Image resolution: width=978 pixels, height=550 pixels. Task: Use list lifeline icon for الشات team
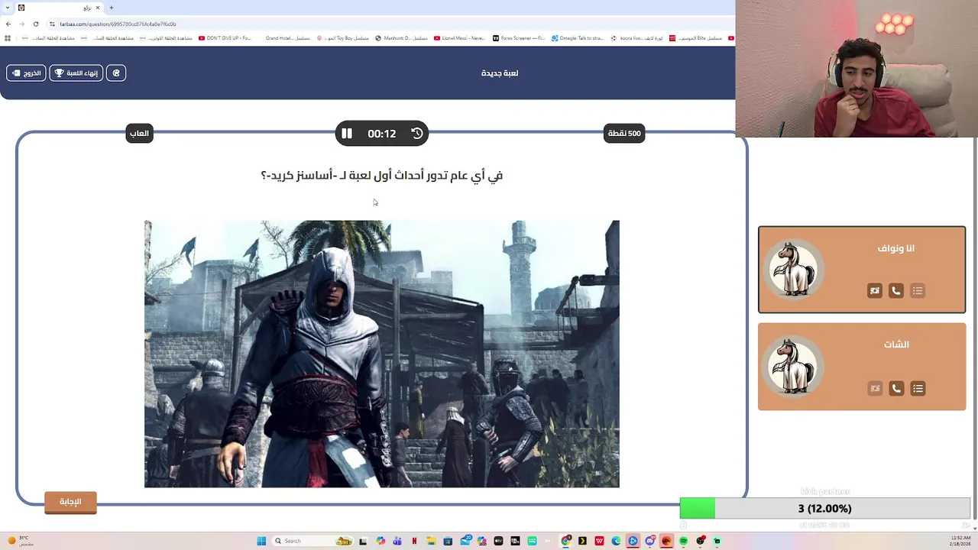tap(918, 389)
